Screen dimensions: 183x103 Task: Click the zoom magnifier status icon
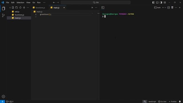(145, 102)
